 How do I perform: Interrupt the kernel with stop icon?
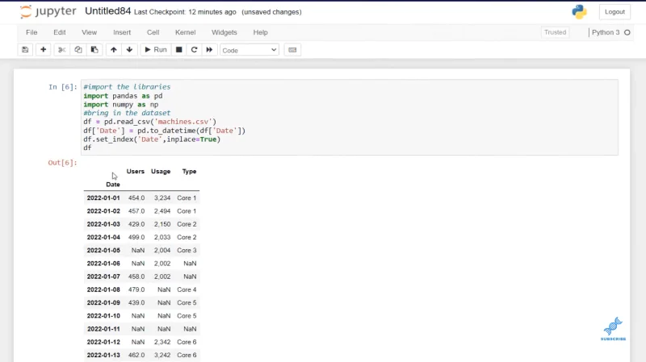point(178,50)
